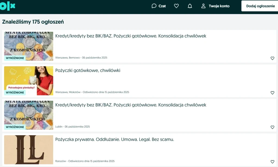Click the brown LL logo thumbnail
Screen dimensions: 278x167
click(x=29, y=150)
